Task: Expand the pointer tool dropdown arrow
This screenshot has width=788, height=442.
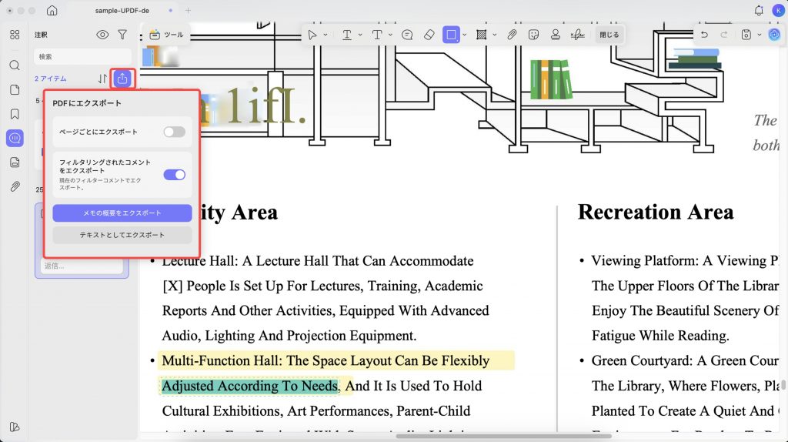Action: tap(326, 35)
